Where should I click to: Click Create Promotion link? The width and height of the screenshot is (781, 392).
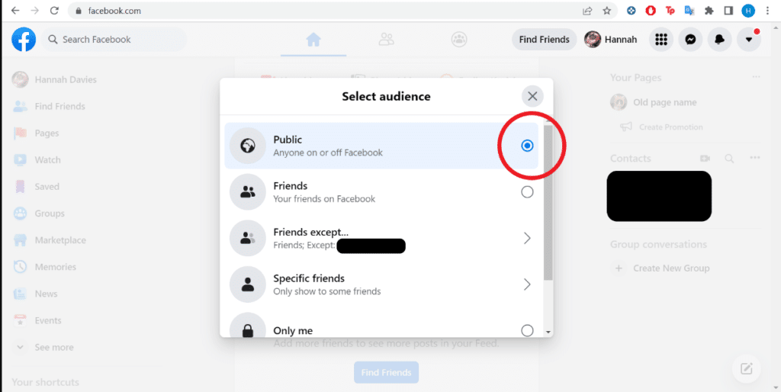pyautogui.click(x=661, y=127)
